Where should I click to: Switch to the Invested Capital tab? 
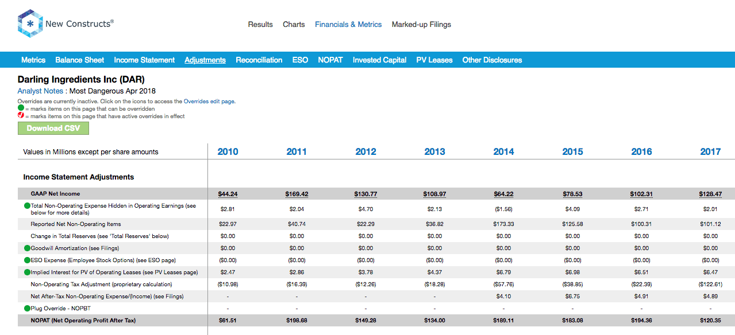click(x=379, y=60)
